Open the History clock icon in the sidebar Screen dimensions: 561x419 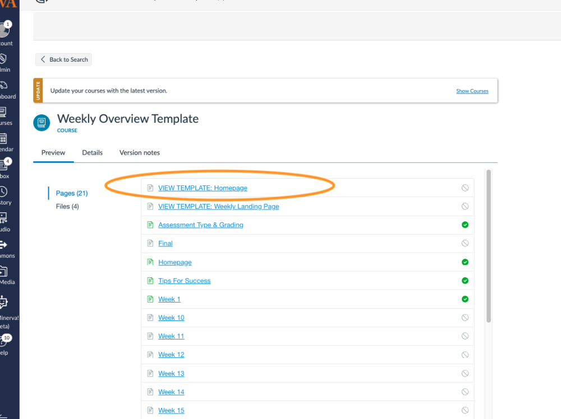point(3,192)
